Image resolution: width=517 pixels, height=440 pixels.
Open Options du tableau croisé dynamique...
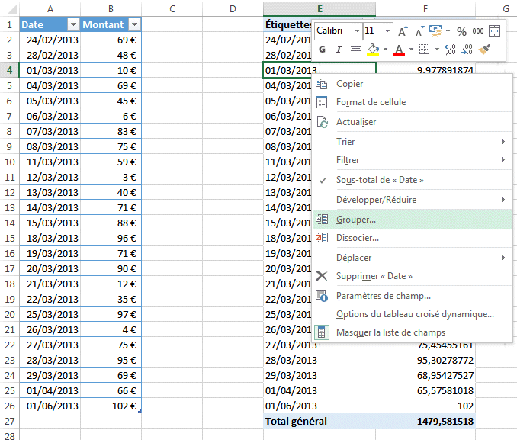(x=412, y=314)
